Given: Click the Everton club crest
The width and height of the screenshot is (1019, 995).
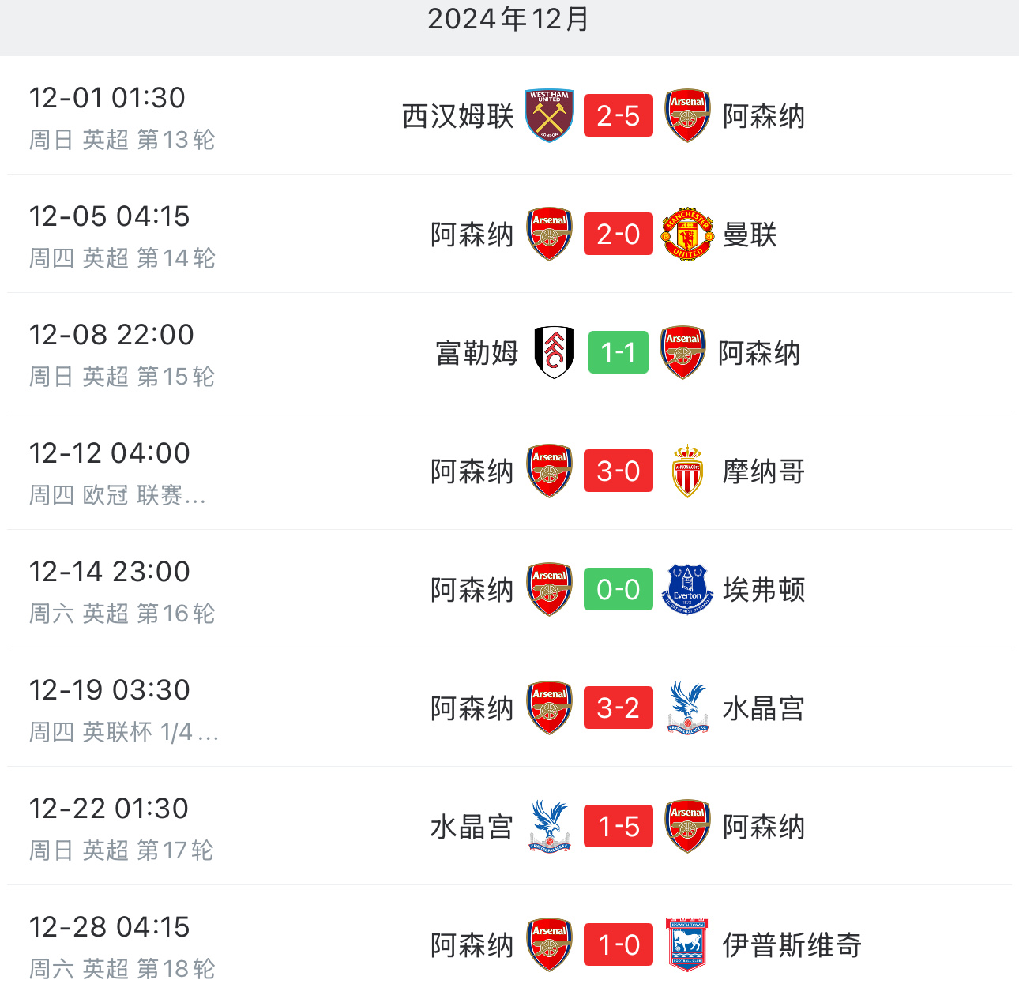Looking at the screenshot, I should (x=687, y=589).
